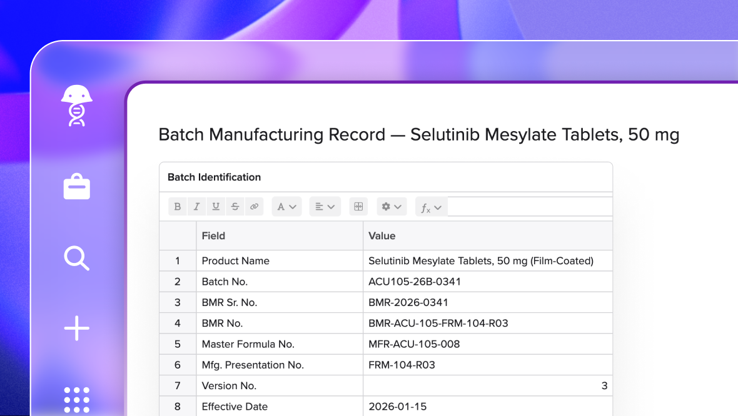
Task: Open search via the magnifier sidebar icon
Action: click(x=76, y=259)
